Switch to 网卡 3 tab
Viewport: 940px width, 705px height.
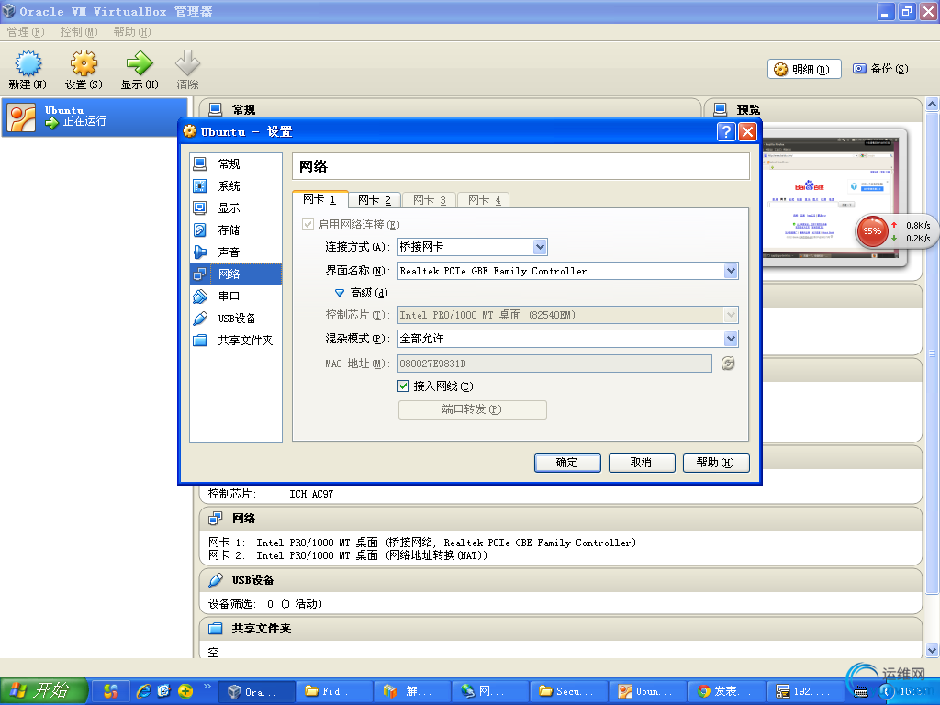(430, 199)
